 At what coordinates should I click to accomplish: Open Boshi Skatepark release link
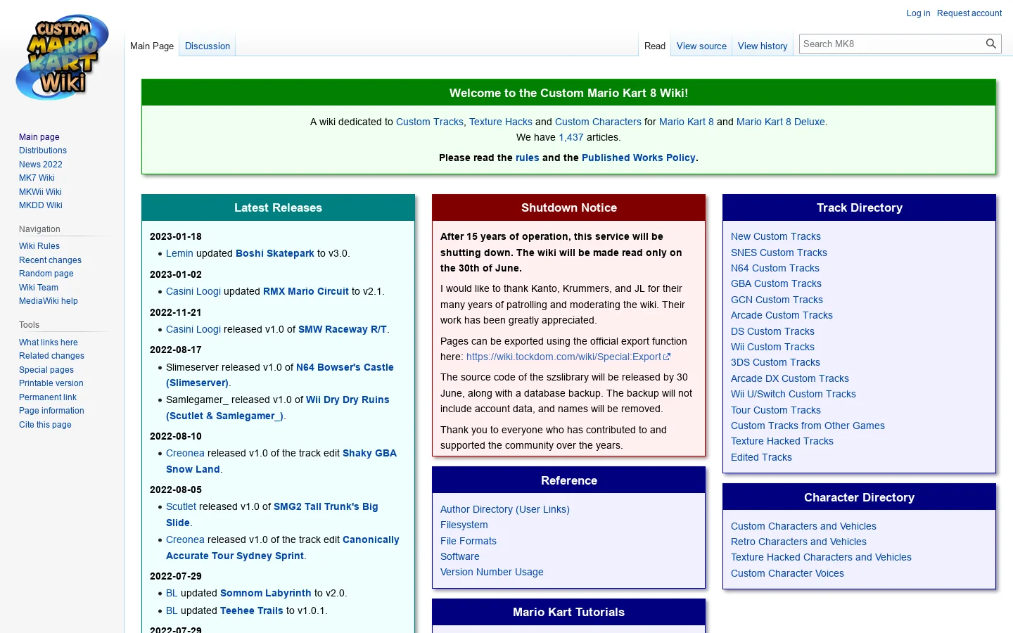275,253
